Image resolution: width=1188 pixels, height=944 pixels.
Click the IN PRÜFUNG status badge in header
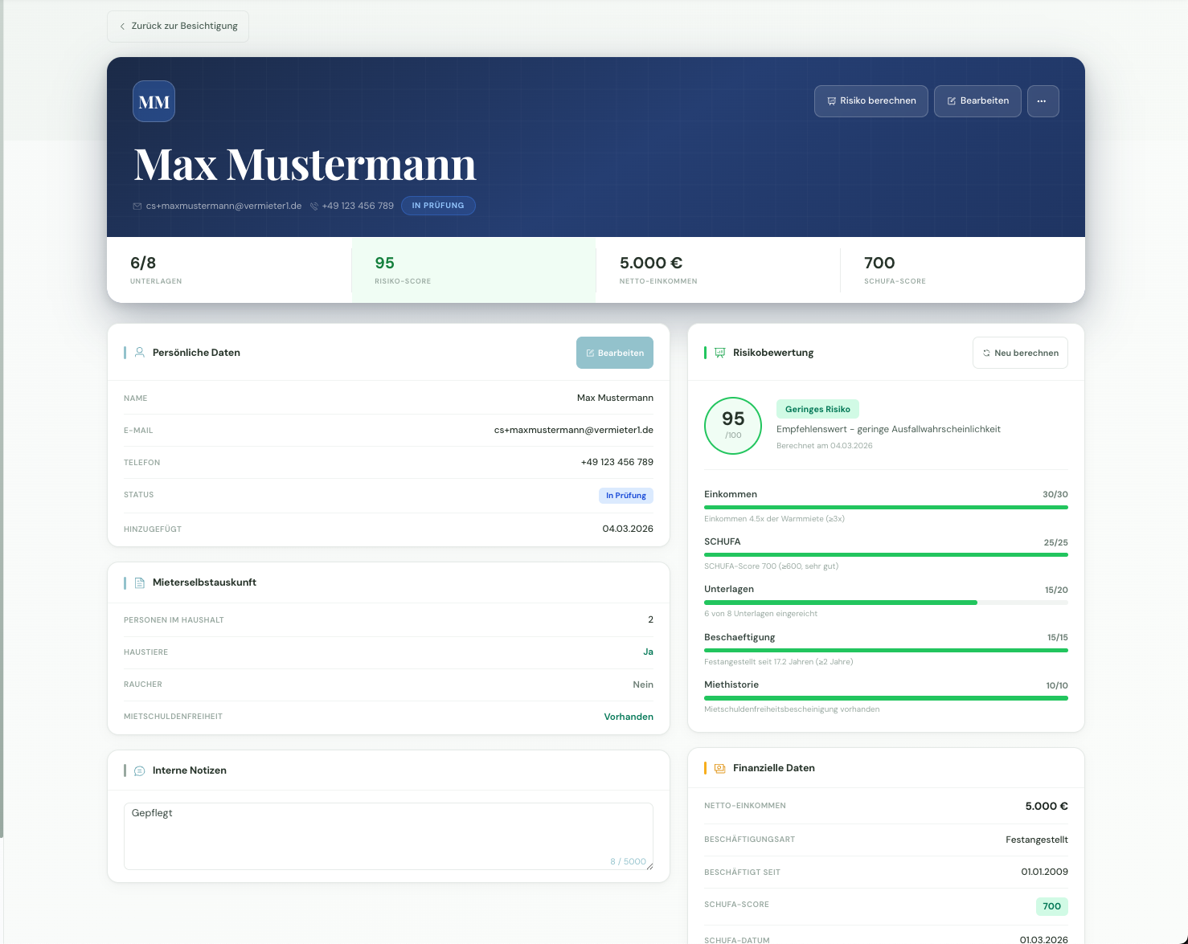438,206
